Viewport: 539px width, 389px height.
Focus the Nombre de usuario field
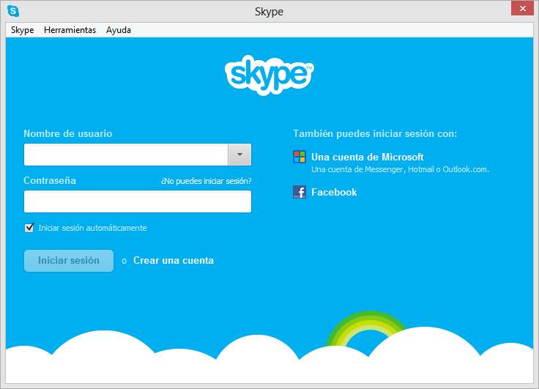[x=126, y=155]
